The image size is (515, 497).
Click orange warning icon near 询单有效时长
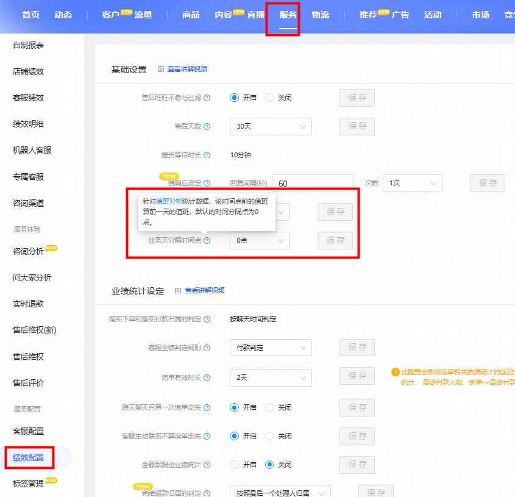[395, 372]
